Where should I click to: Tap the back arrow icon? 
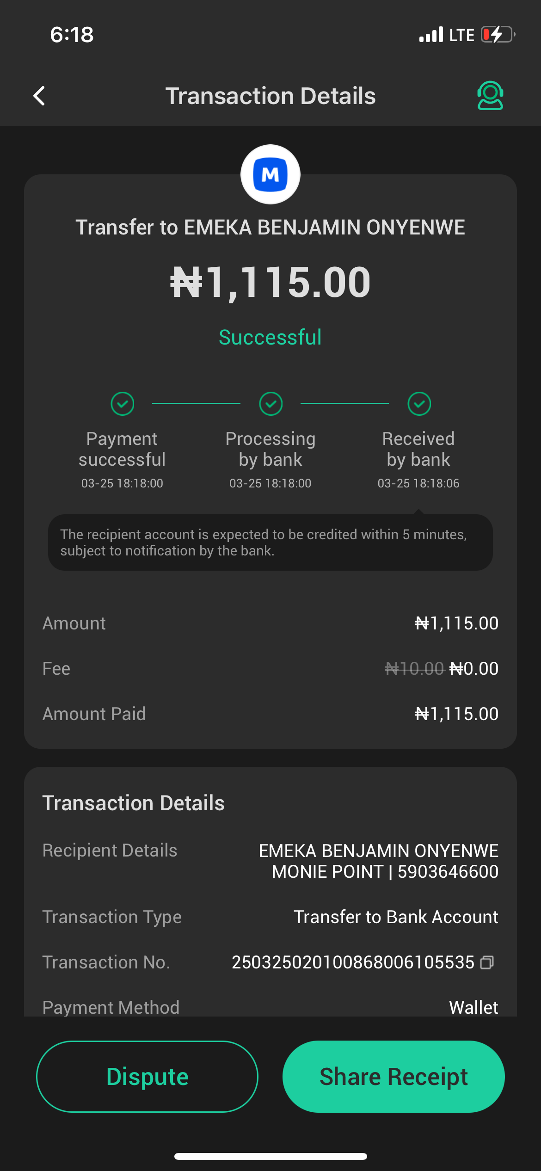(40, 96)
